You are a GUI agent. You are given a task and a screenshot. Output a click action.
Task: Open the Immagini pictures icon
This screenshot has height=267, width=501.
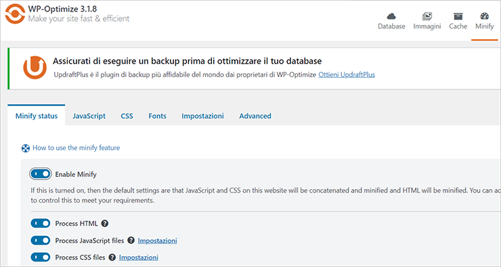(427, 16)
